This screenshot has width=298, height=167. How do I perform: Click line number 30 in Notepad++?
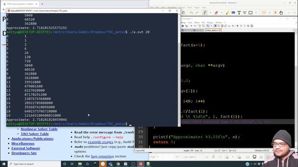pyautogui.click(x=141, y=137)
